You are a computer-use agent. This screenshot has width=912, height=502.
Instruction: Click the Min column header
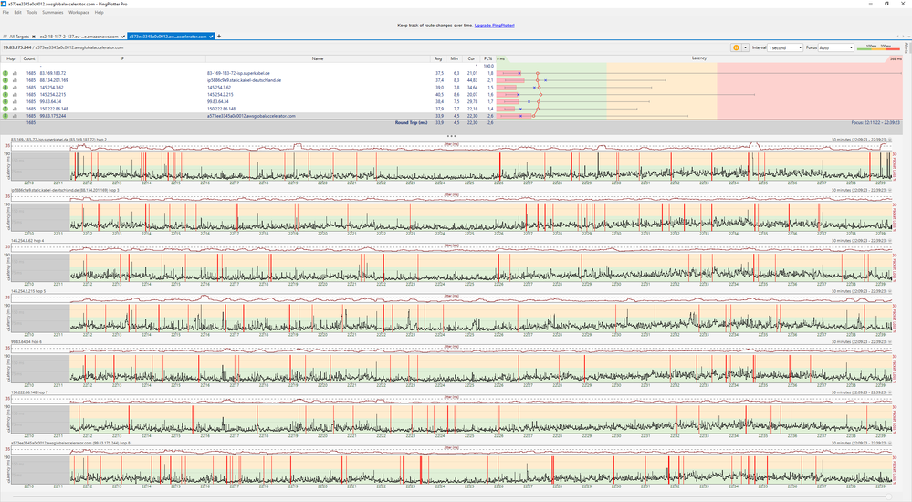(x=455, y=58)
